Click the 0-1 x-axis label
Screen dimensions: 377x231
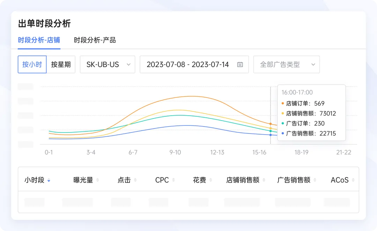tap(49, 152)
